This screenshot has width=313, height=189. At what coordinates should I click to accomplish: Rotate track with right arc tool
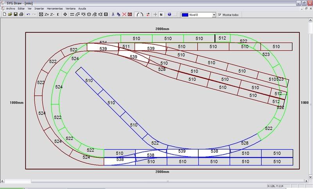tap(142, 14)
